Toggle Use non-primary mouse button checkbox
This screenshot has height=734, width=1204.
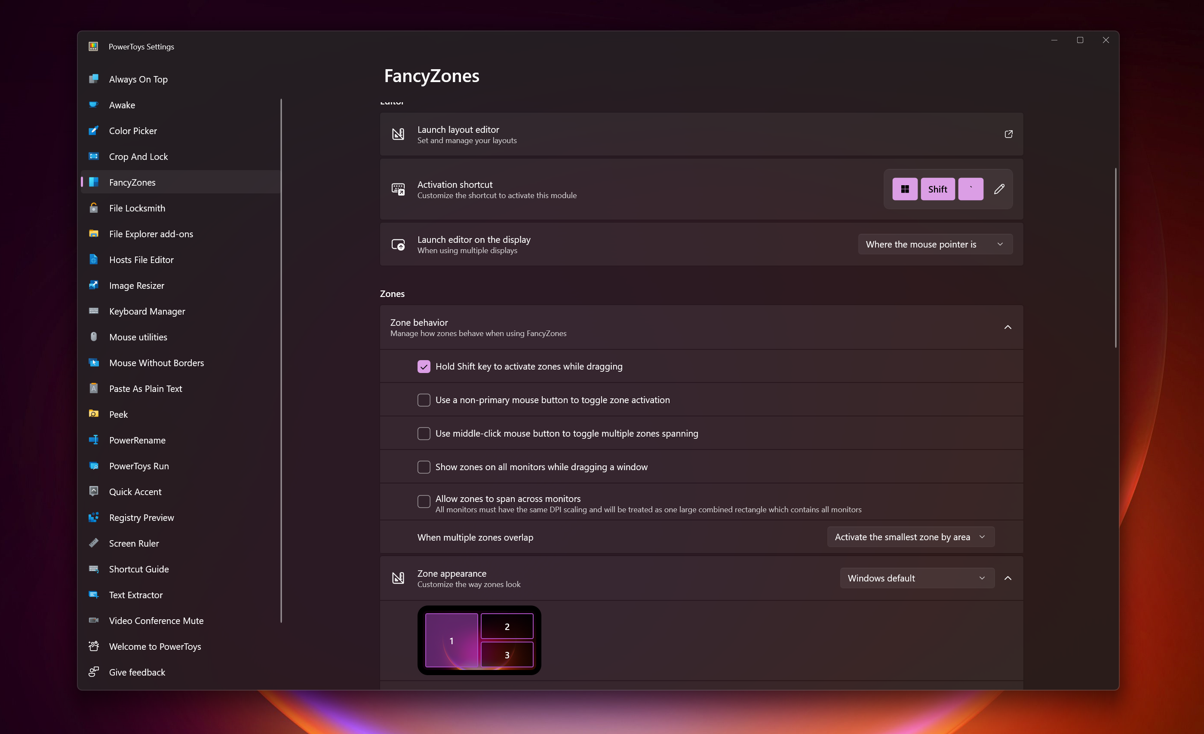tap(424, 399)
